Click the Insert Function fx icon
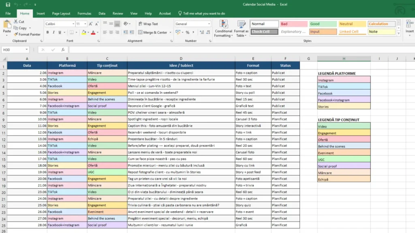Screen dimensions: 415x233 [x=63, y=50]
